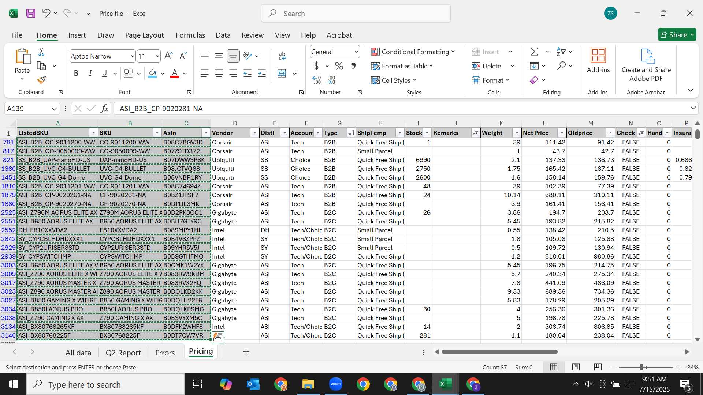
Task: Adjust the zoom slider handle
Action: (x=642, y=367)
